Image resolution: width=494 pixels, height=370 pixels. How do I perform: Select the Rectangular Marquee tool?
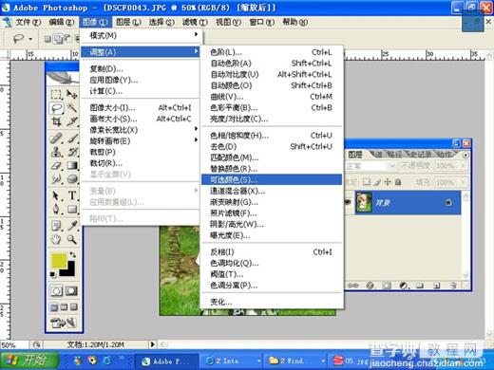(x=56, y=94)
